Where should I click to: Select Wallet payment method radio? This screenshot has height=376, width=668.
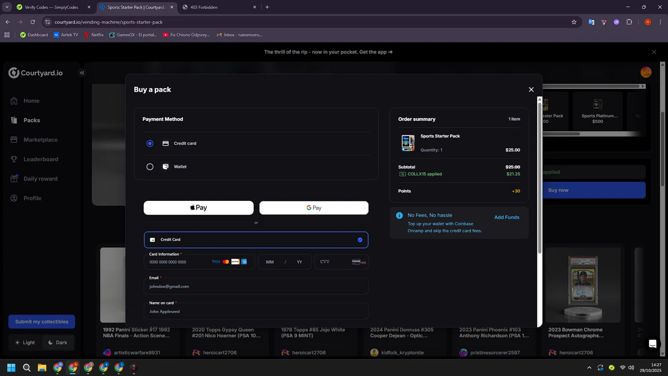click(150, 167)
